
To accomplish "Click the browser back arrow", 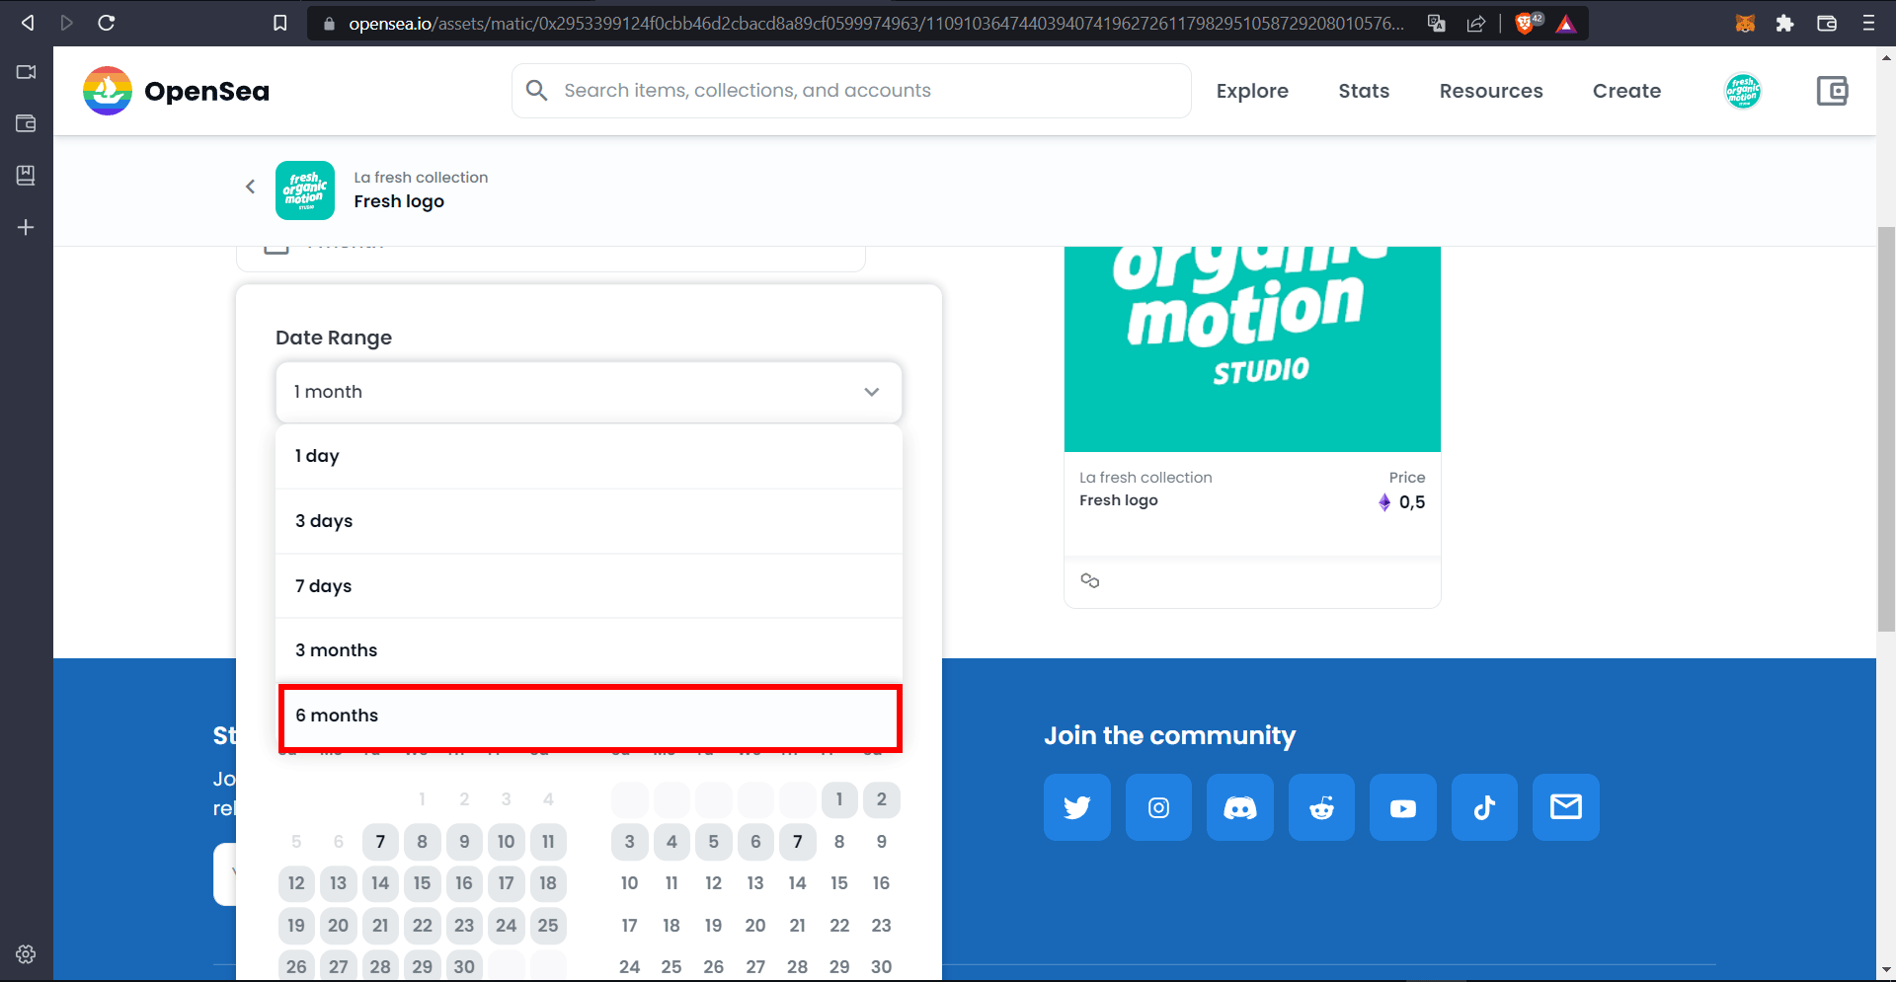I will [x=28, y=23].
